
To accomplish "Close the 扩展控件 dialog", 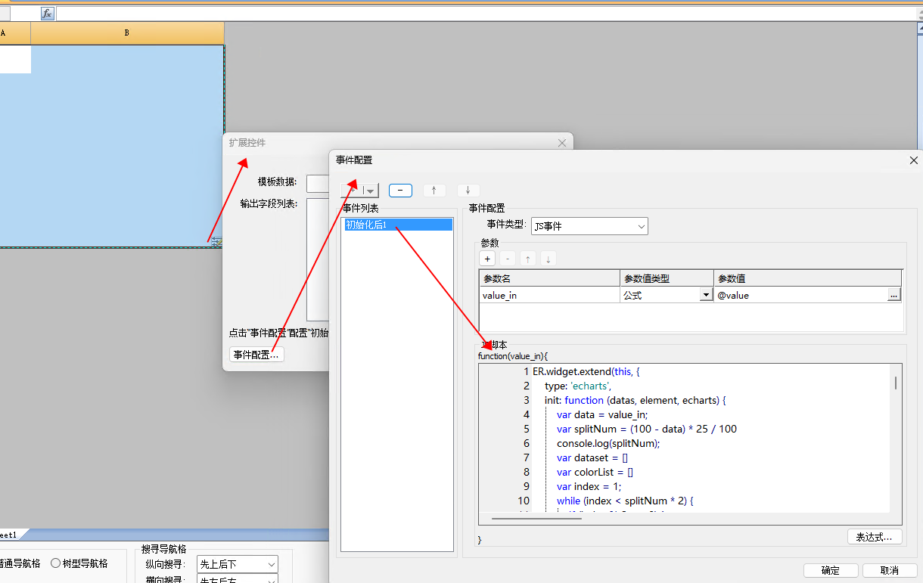I will point(561,143).
